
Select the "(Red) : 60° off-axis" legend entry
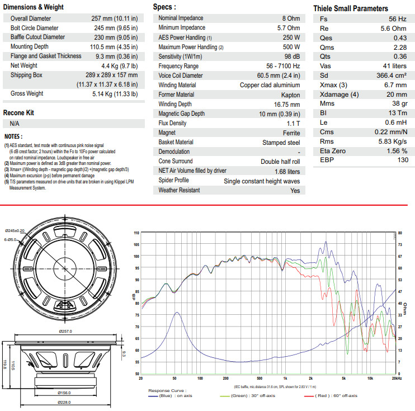[x=331, y=396]
